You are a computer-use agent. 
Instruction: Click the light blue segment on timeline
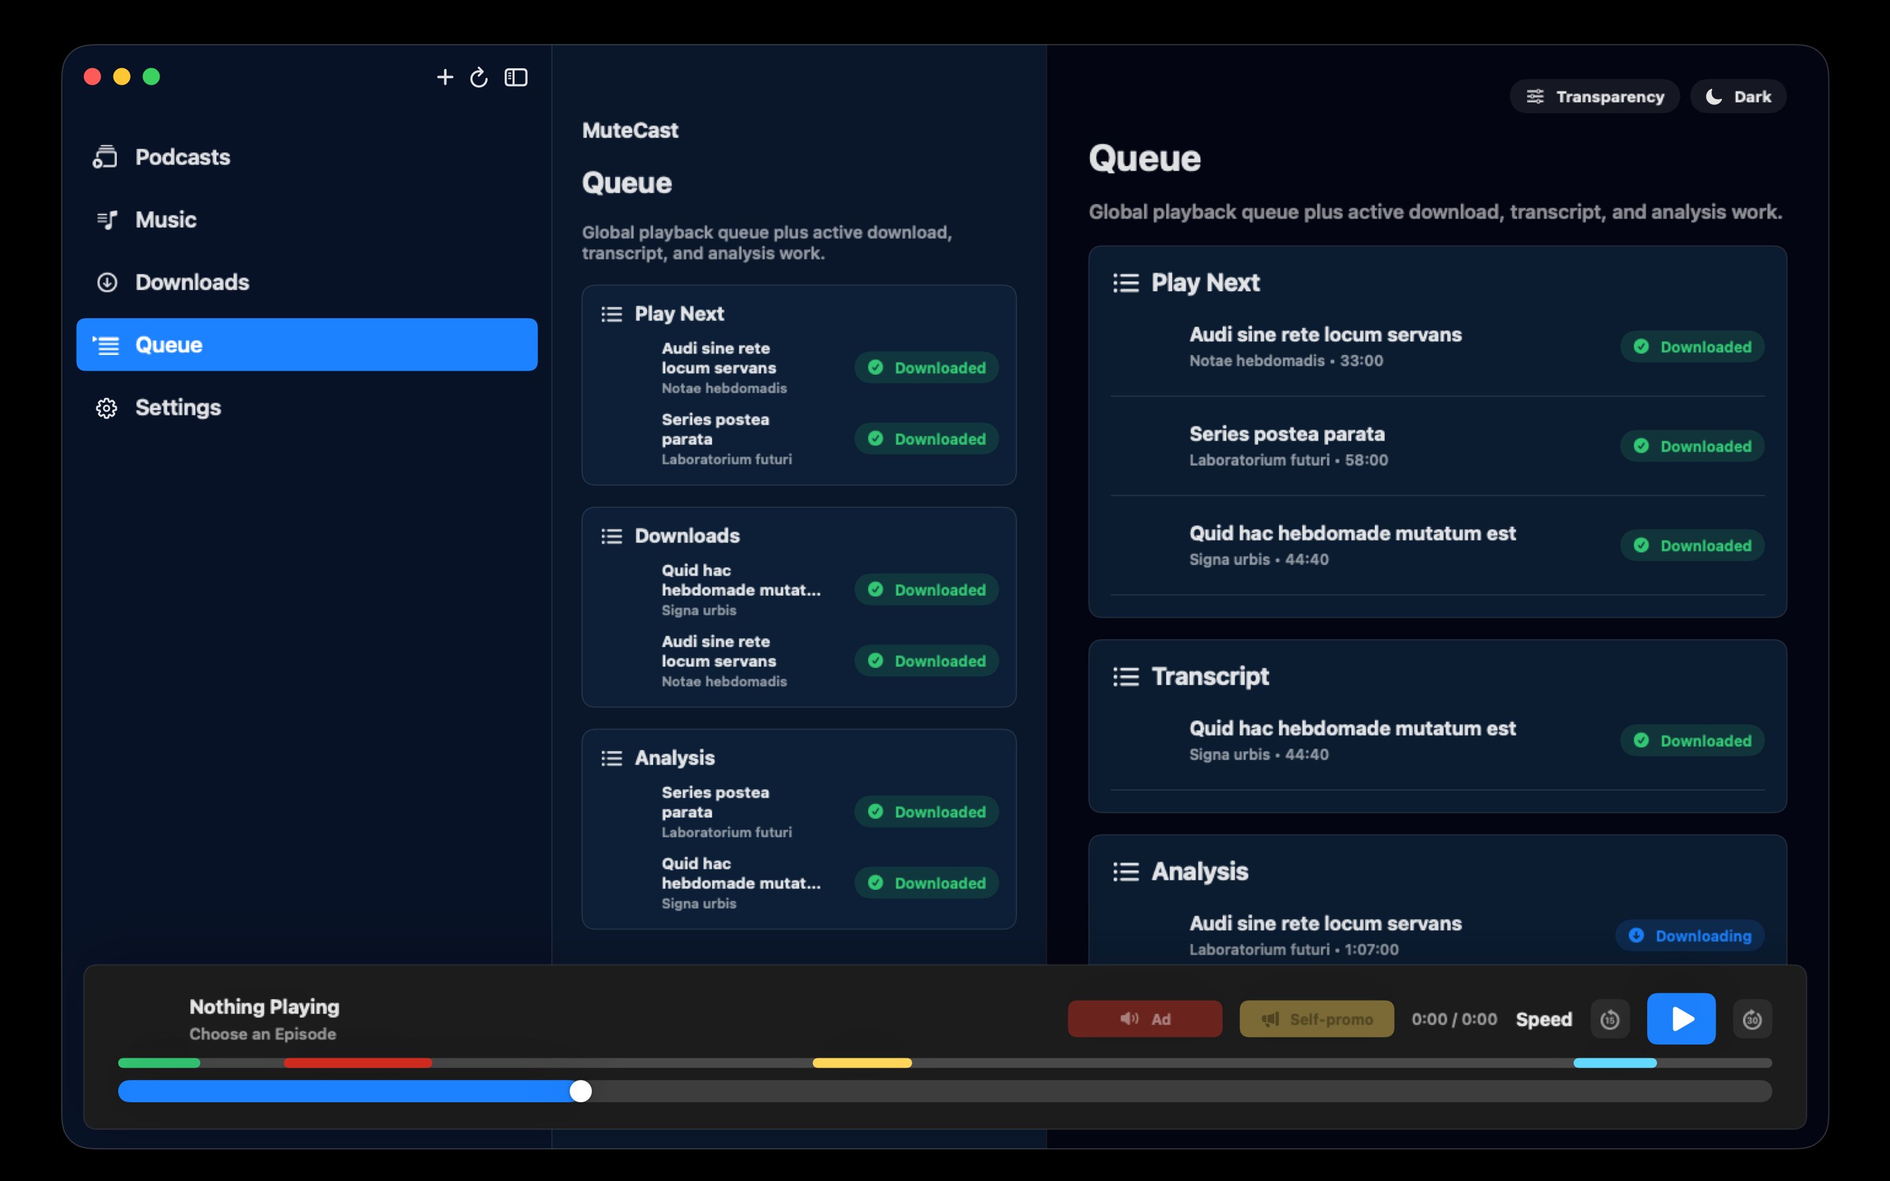(1614, 1063)
